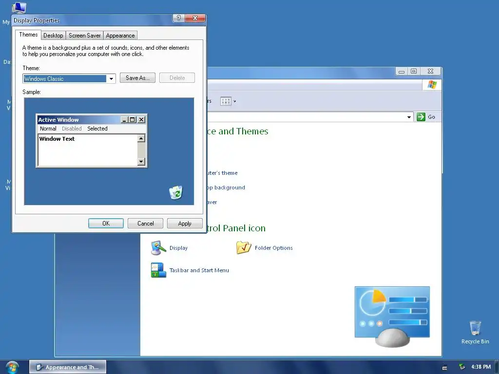499x374 pixels.
Task: Maximize the Control Panel window
Action: tap(414, 71)
